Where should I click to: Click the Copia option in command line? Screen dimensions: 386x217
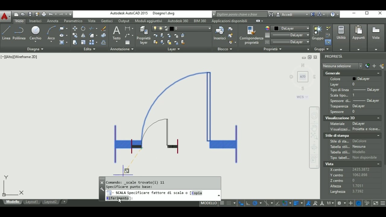(197, 193)
